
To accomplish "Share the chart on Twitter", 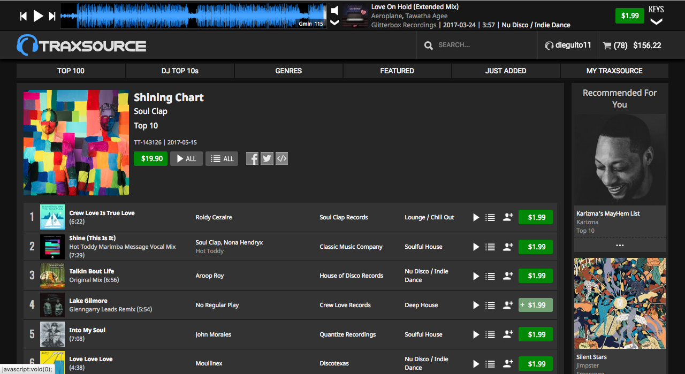I will point(267,158).
